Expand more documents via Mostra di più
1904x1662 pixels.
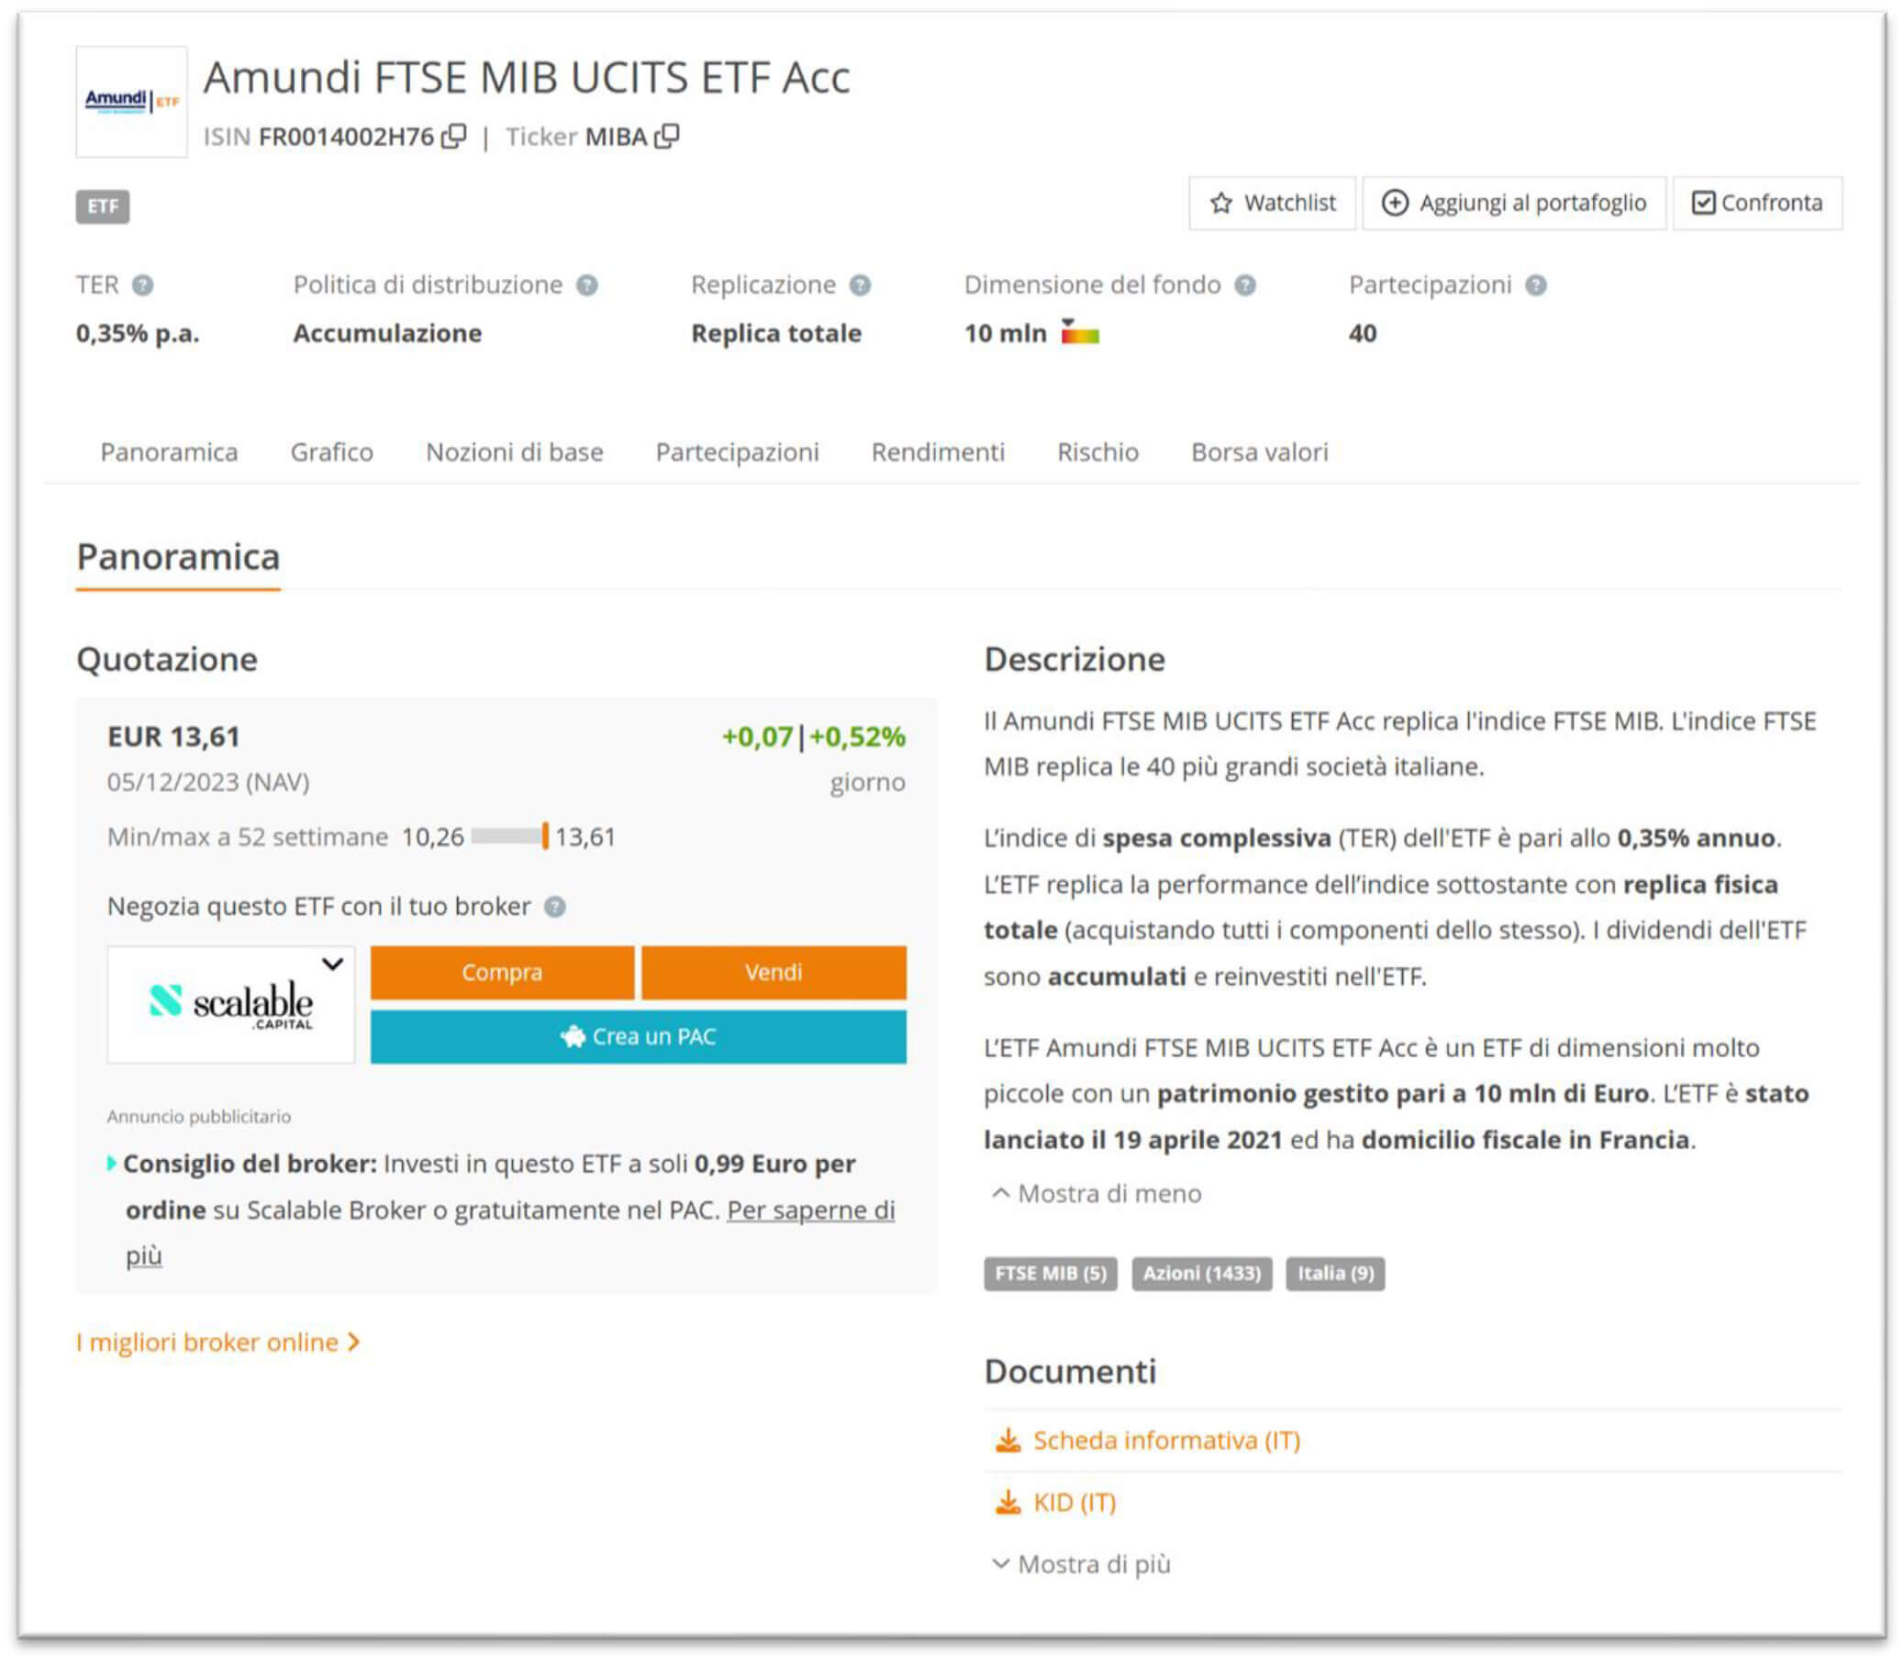pos(1080,1564)
